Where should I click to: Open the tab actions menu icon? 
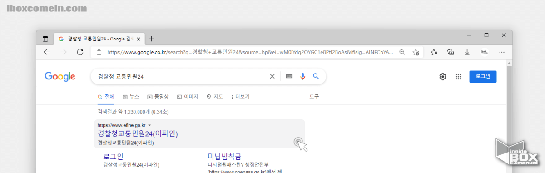pyautogui.click(x=45, y=39)
